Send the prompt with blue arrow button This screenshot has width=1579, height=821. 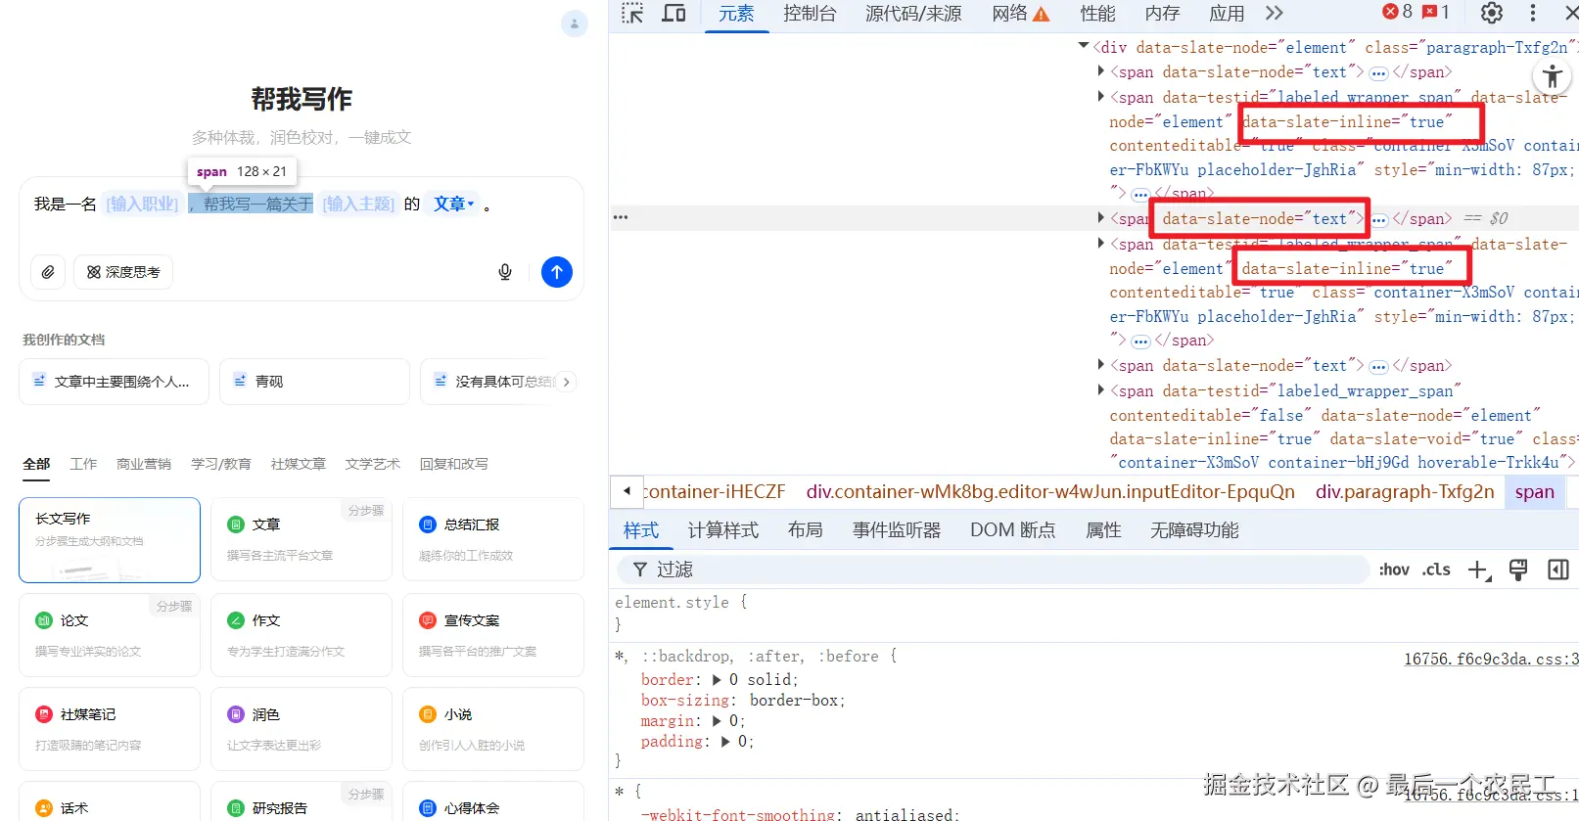point(557,272)
